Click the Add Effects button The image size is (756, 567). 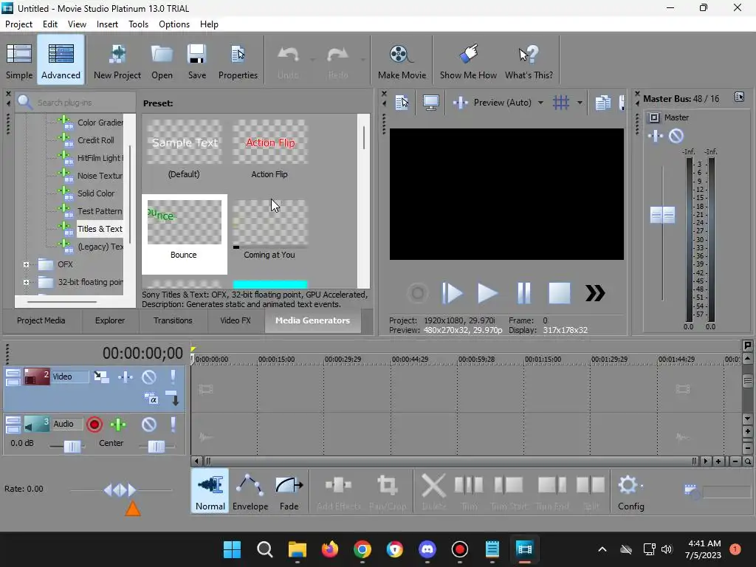pos(338,492)
